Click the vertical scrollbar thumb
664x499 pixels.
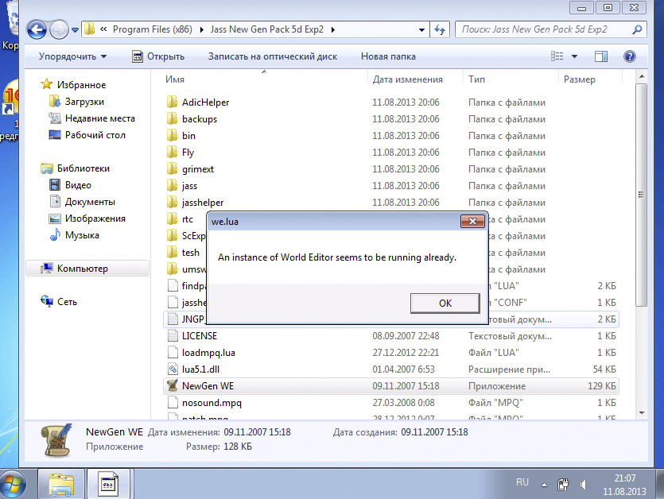[641, 195]
